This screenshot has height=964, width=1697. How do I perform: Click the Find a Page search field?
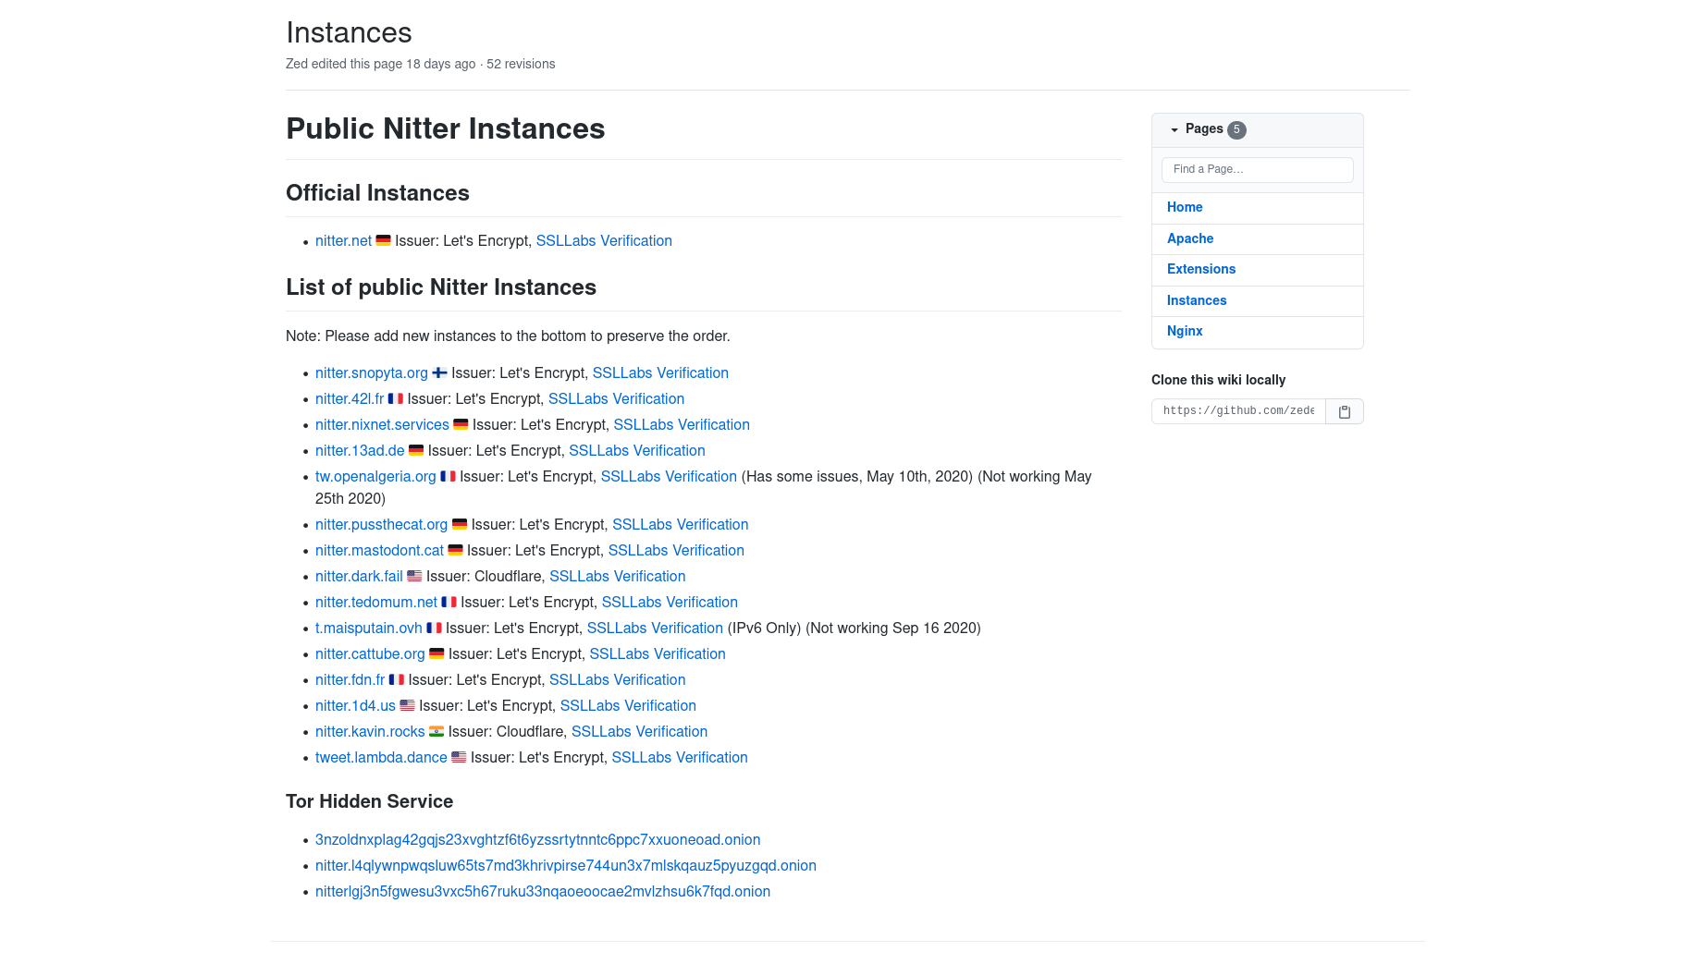coord(1257,169)
